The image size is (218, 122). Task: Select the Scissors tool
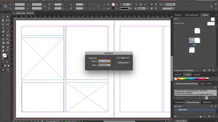tap(3, 39)
